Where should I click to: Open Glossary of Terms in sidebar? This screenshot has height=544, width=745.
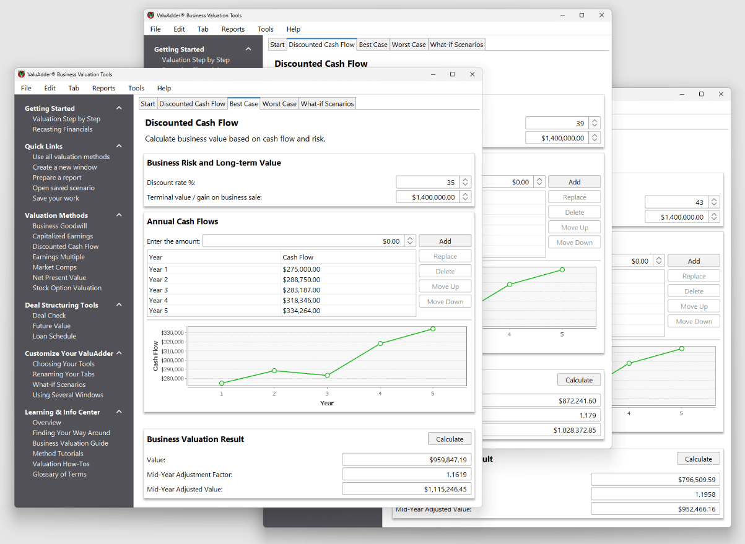(x=59, y=475)
